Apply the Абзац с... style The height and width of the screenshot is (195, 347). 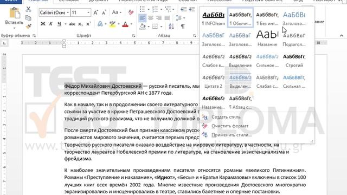[x=240, y=102]
